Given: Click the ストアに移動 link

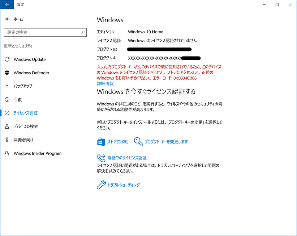Looking at the screenshot, I should click(x=118, y=142).
